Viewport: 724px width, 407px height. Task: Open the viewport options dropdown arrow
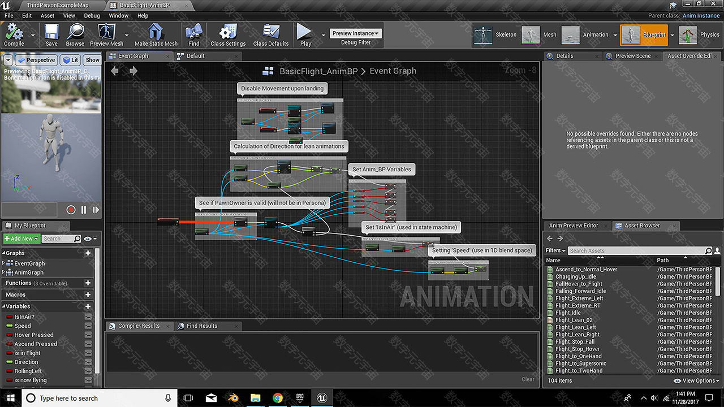pyautogui.click(x=8, y=60)
